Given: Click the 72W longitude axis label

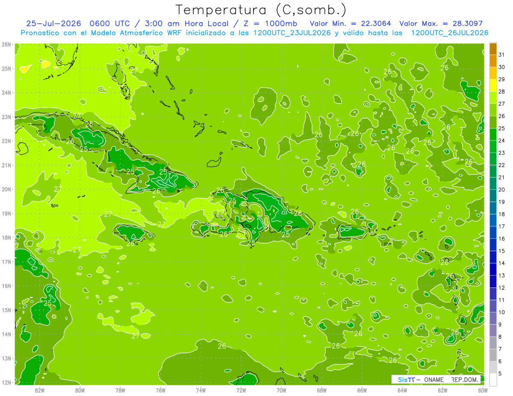Looking at the screenshot, I should [241, 390].
